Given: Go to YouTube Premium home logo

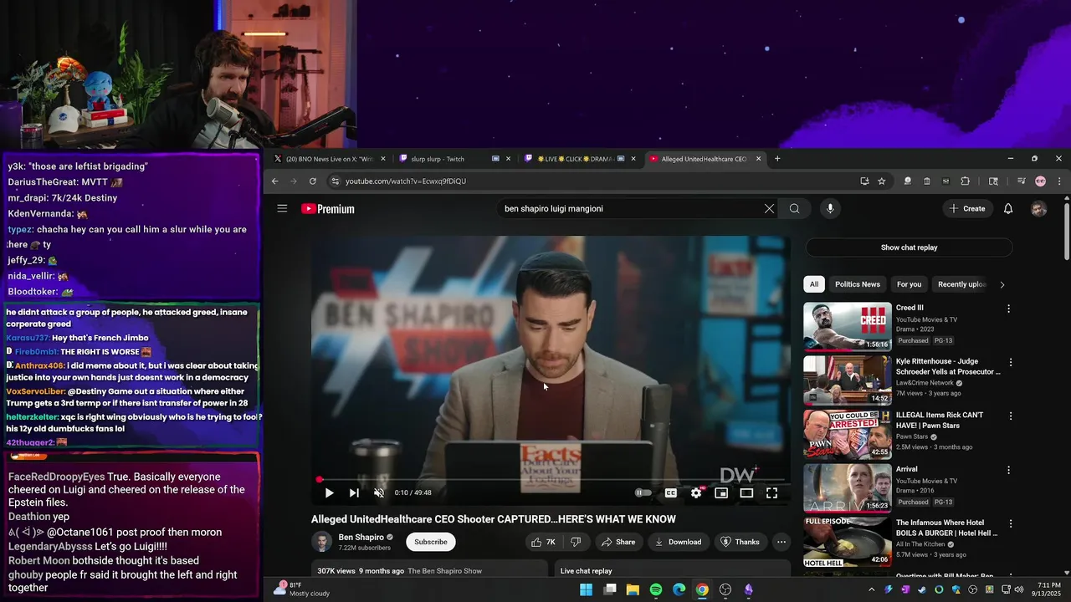Looking at the screenshot, I should pos(328,209).
